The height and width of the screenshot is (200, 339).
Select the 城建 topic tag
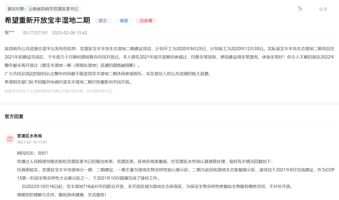coord(124,21)
